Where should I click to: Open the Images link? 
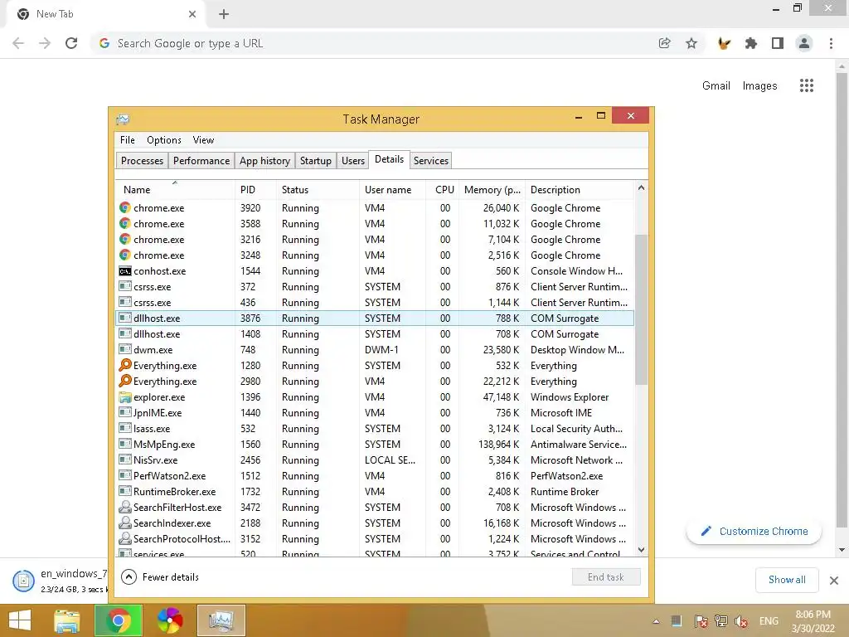pyautogui.click(x=759, y=85)
